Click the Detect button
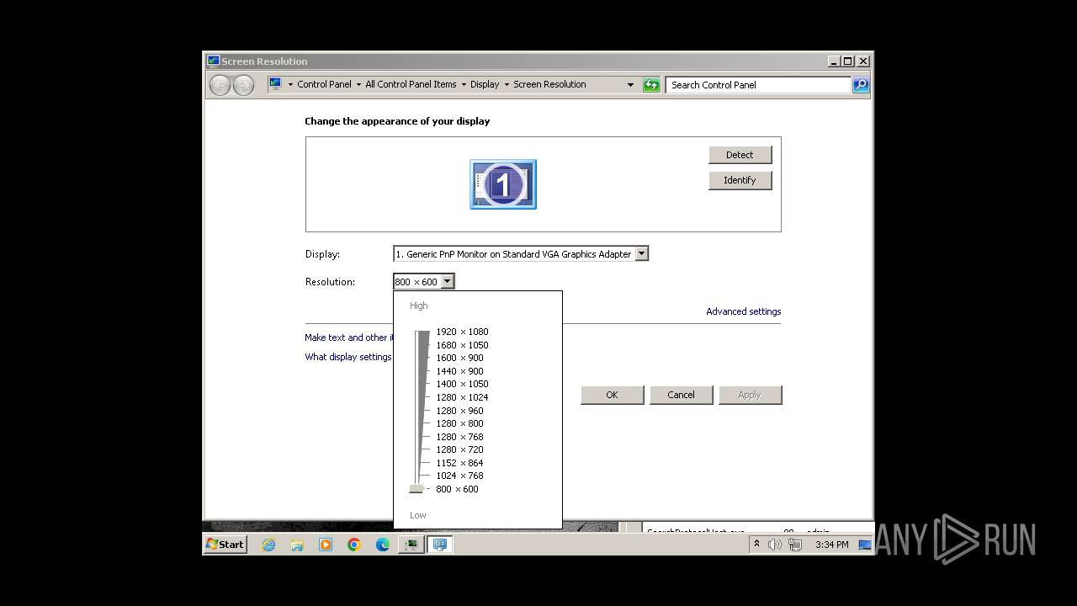 [740, 155]
